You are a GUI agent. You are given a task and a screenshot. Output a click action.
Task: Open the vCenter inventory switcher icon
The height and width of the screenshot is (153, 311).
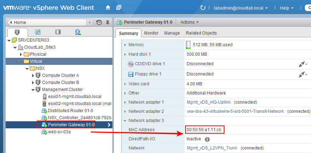tap(119, 8)
